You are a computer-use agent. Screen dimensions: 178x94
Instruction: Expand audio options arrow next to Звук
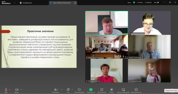coord(10,90)
